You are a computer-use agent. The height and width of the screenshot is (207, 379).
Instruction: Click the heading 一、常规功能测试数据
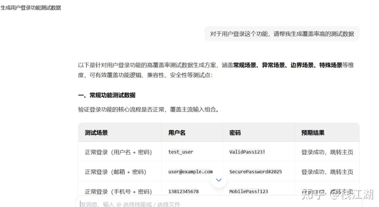coord(107,95)
